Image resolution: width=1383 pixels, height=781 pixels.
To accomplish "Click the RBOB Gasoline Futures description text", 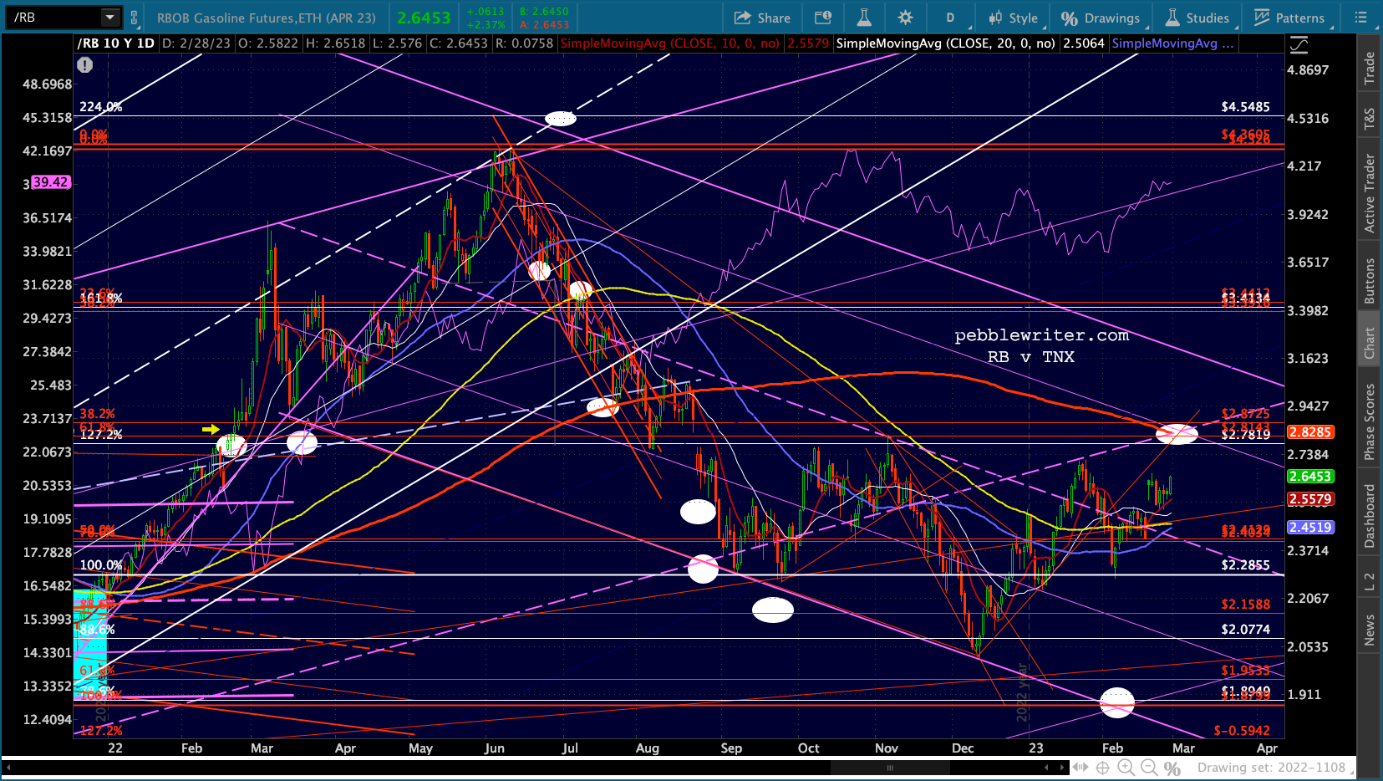I will pyautogui.click(x=267, y=18).
